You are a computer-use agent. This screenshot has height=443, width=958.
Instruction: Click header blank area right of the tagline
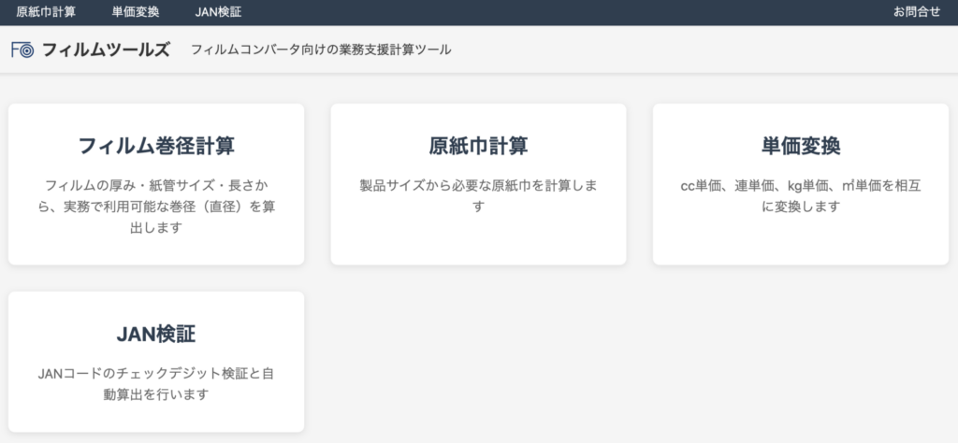(x=702, y=50)
